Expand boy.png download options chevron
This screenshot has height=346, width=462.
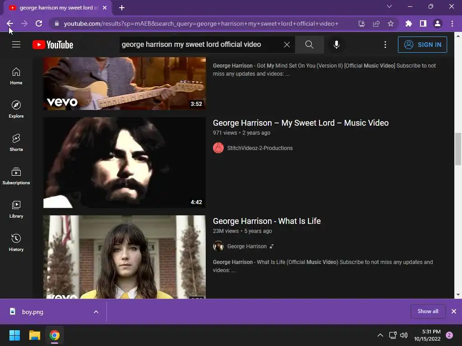point(96,312)
